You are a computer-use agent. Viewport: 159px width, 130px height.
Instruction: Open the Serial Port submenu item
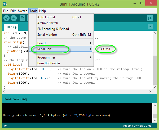(x=61, y=49)
